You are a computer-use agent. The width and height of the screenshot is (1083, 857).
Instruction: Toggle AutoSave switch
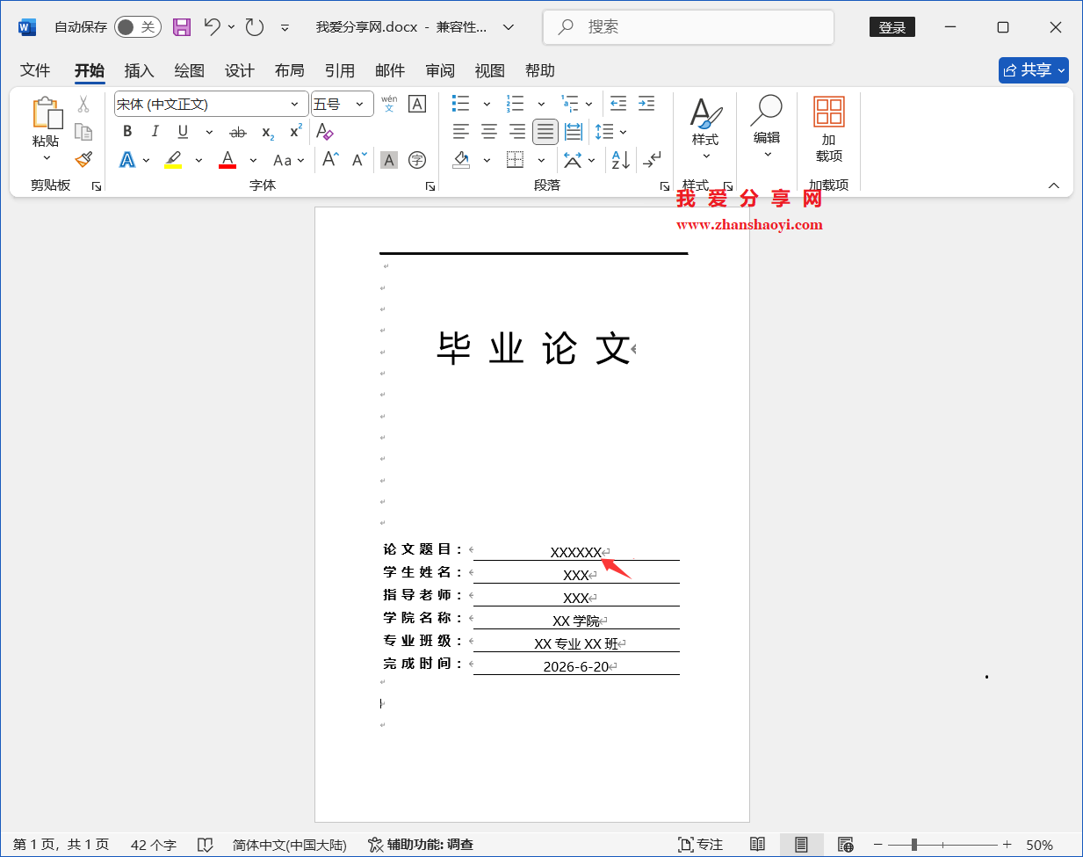click(x=138, y=27)
